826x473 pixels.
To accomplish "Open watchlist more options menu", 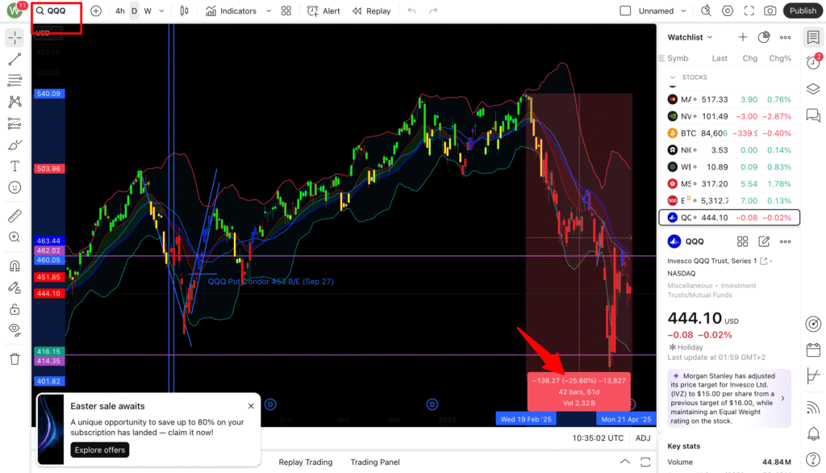I will pos(786,37).
